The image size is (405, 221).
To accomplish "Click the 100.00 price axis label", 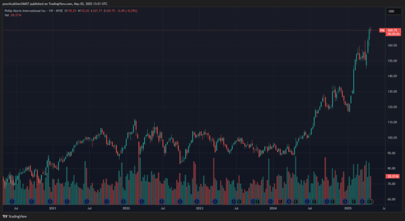I will (x=392, y=138).
